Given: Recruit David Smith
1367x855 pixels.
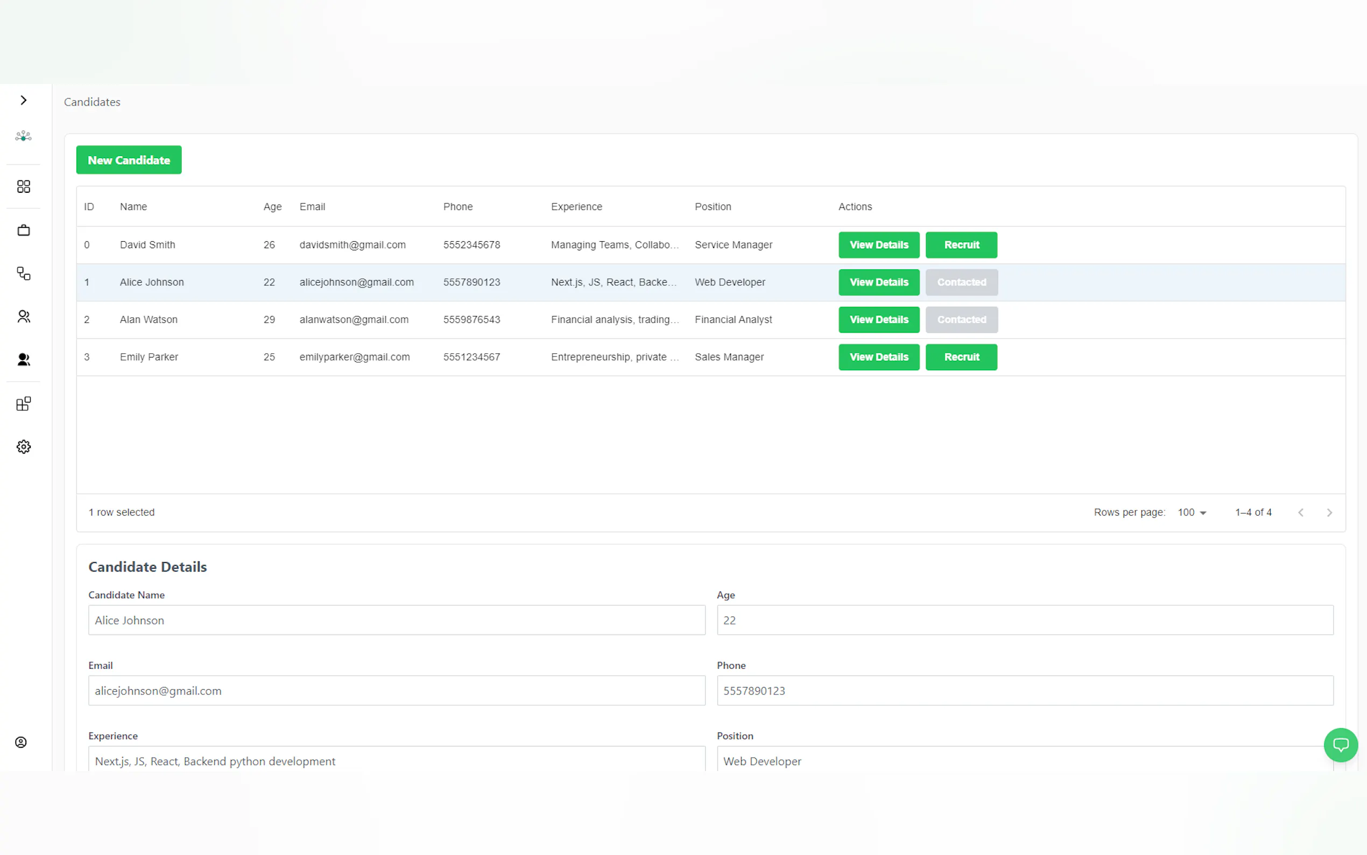Looking at the screenshot, I should tap(961, 245).
